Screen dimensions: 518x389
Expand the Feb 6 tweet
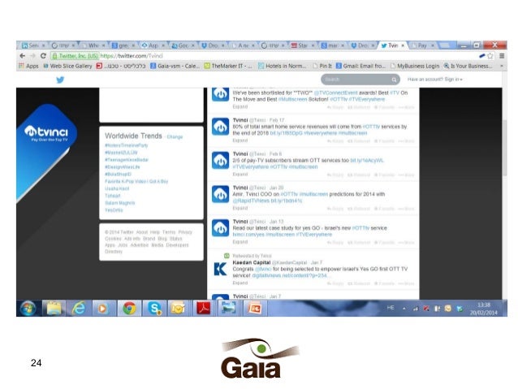pos(240,174)
